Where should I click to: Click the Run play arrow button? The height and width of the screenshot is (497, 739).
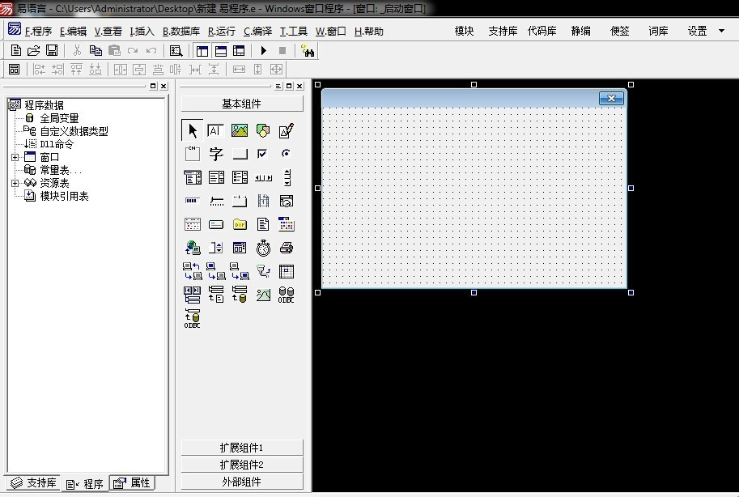coord(263,50)
